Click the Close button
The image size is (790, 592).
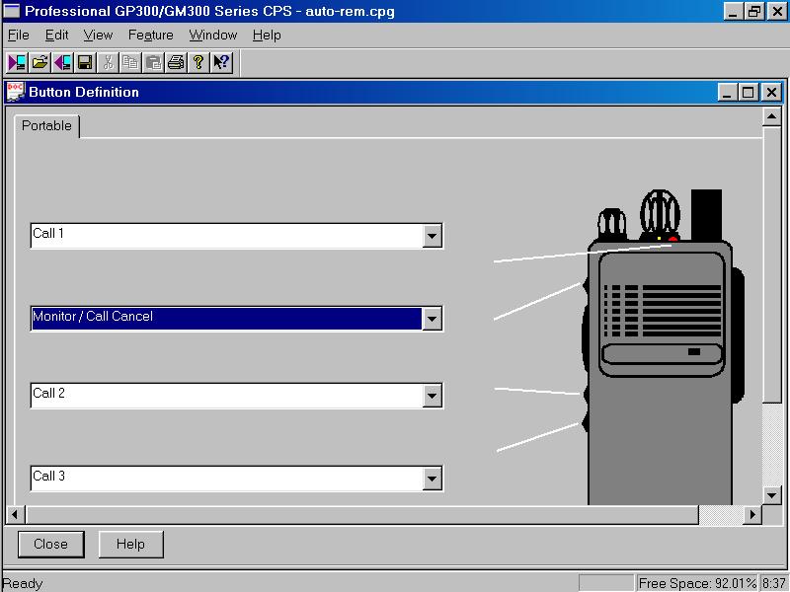point(51,545)
